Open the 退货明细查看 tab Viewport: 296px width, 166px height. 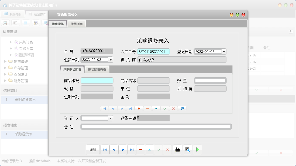97,70
